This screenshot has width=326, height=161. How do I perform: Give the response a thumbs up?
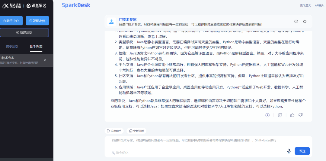[x=292, y=115]
